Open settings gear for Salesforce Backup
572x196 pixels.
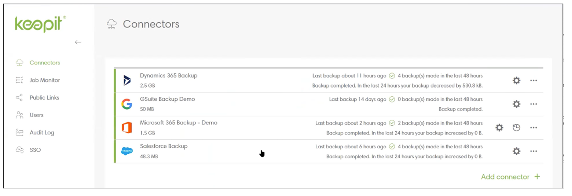(517, 151)
